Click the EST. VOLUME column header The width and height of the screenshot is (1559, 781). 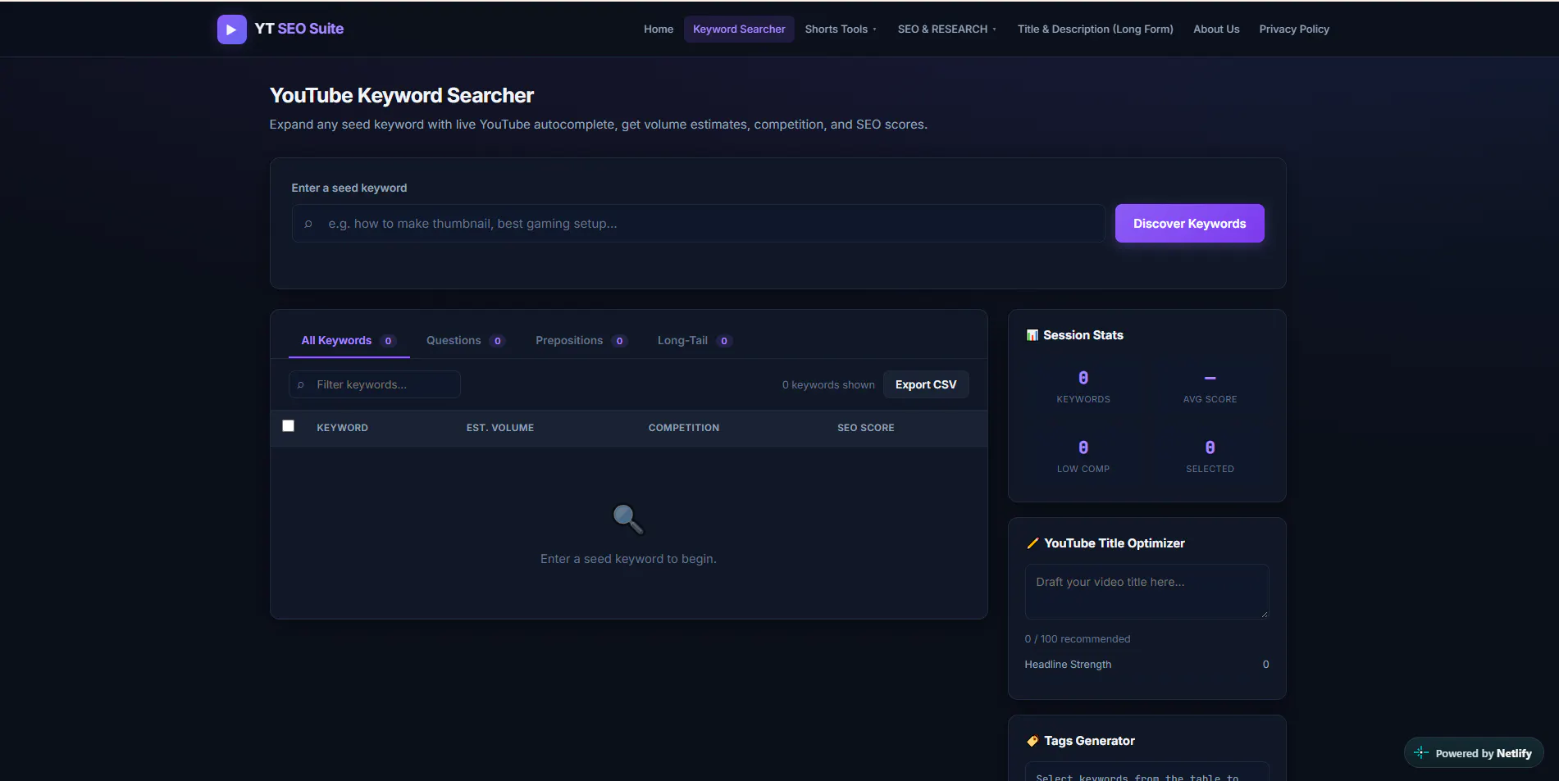500,428
